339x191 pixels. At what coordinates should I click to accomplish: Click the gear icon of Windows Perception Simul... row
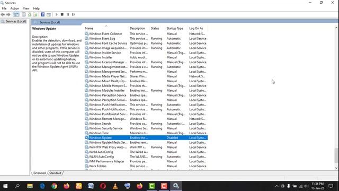86,100
